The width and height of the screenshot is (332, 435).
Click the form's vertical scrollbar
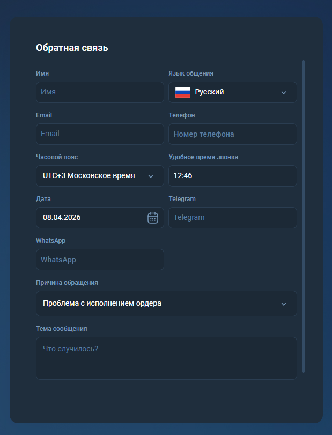pos(303,216)
